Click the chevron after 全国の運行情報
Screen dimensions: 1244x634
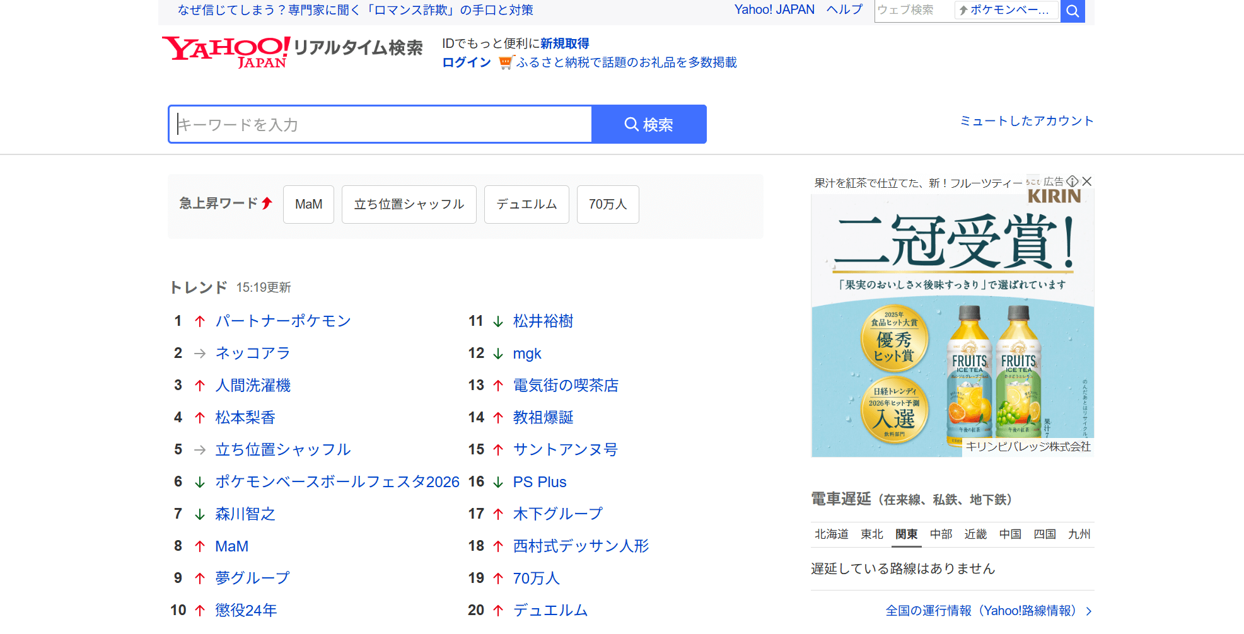[1089, 611]
